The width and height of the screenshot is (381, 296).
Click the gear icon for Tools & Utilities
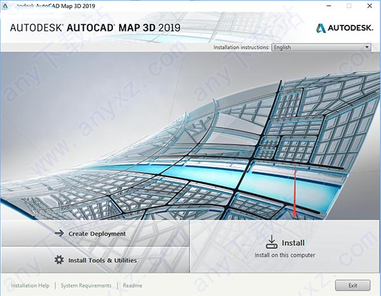59,260
